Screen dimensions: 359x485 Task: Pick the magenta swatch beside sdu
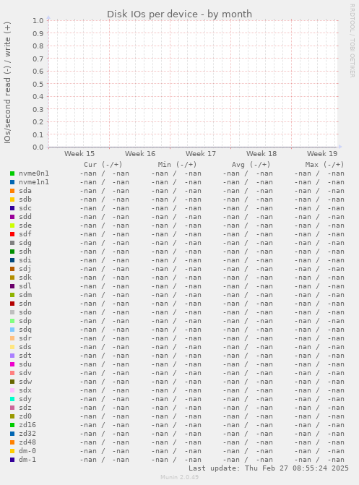point(12,364)
